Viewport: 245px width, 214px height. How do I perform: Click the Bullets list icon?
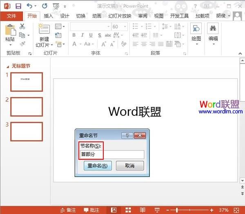coord(135,26)
